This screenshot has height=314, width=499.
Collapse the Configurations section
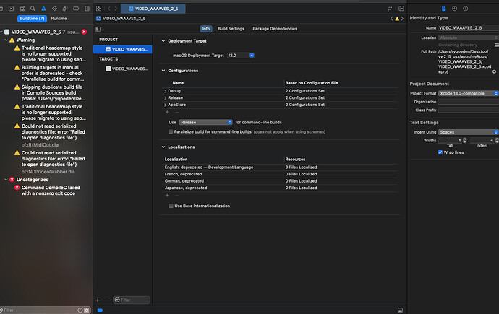click(163, 71)
